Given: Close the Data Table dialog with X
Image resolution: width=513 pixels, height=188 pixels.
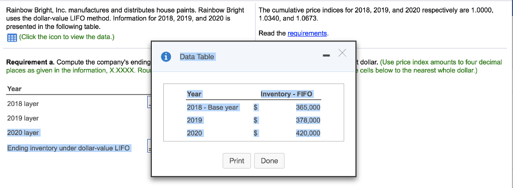Looking at the screenshot, I should tap(342, 52).
